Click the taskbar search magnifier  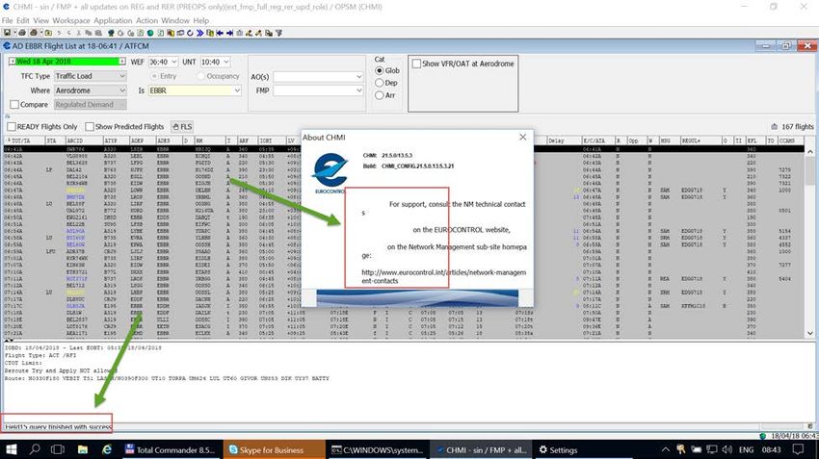(x=35, y=449)
